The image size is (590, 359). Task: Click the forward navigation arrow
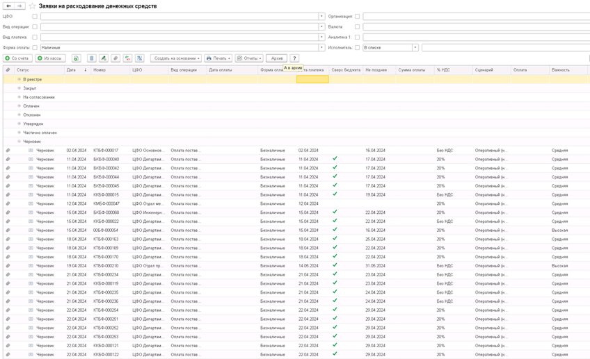point(20,6)
